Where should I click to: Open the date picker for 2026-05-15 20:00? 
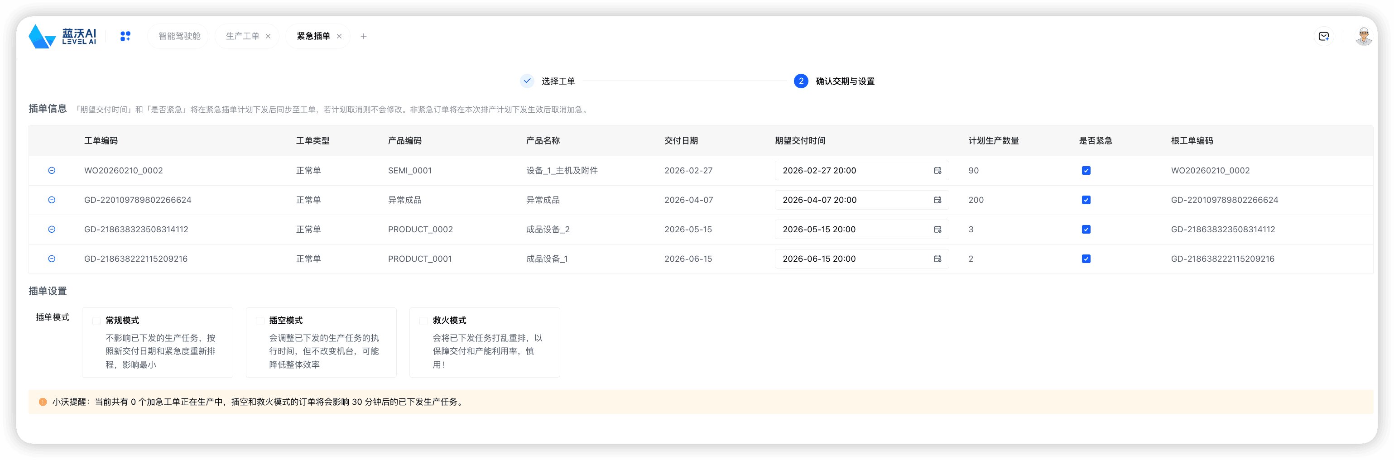(937, 229)
